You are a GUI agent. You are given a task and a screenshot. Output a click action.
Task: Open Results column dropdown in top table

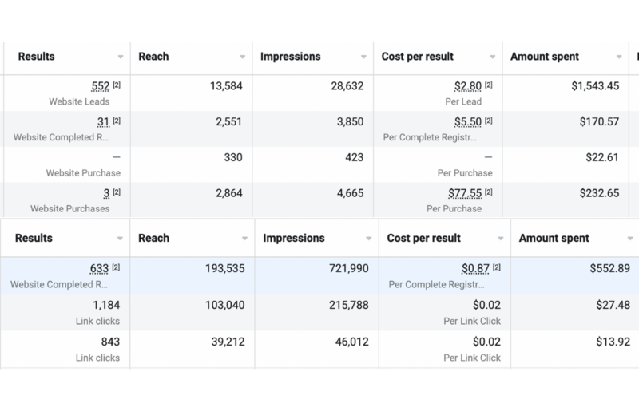click(x=121, y=57)
